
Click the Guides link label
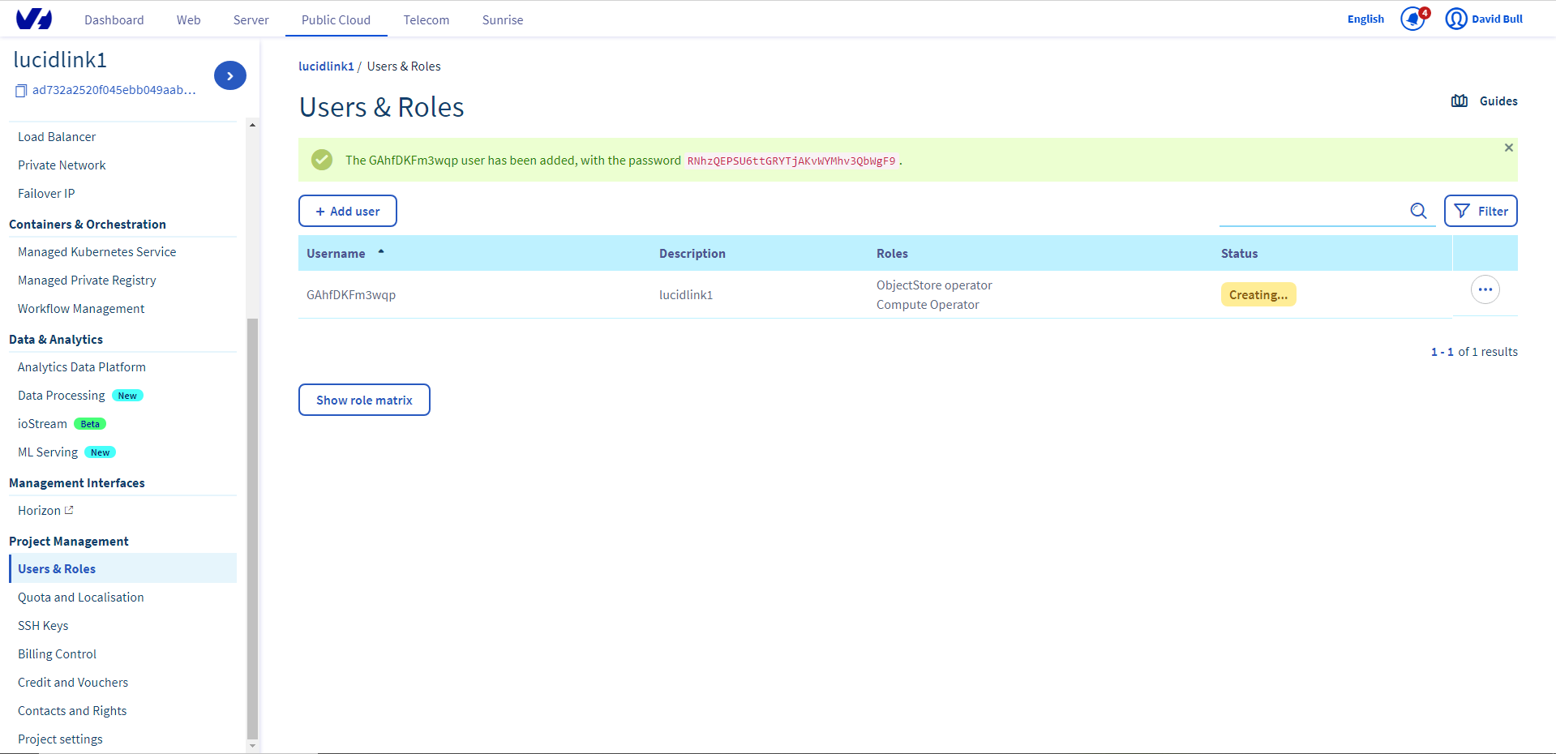(x=1498, y=101)
